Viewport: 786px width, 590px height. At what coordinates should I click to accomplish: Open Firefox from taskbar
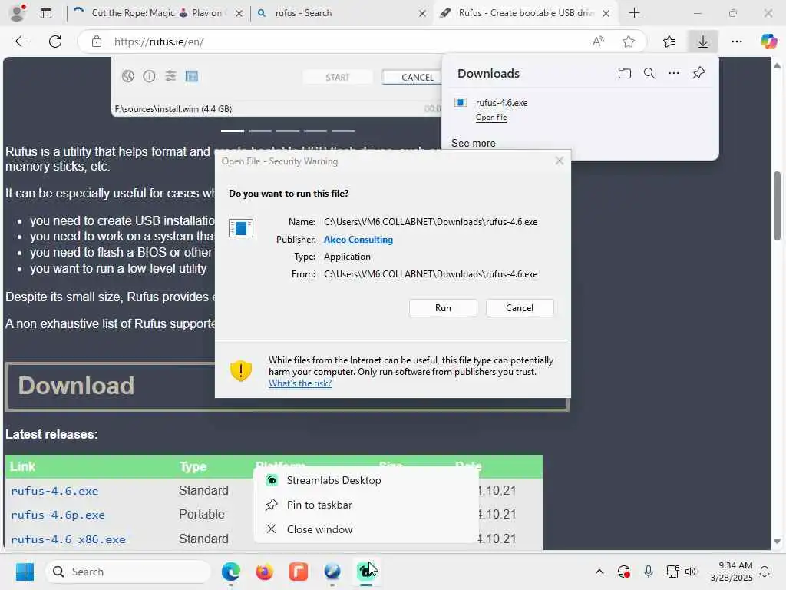[x=264, y=572]
